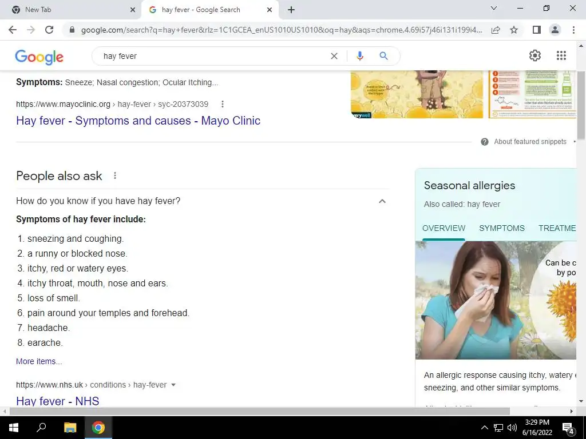Open the Chrome profile avatar

555,30
